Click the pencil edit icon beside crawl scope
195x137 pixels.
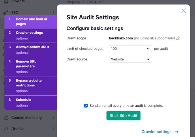[x=178, y=38]
